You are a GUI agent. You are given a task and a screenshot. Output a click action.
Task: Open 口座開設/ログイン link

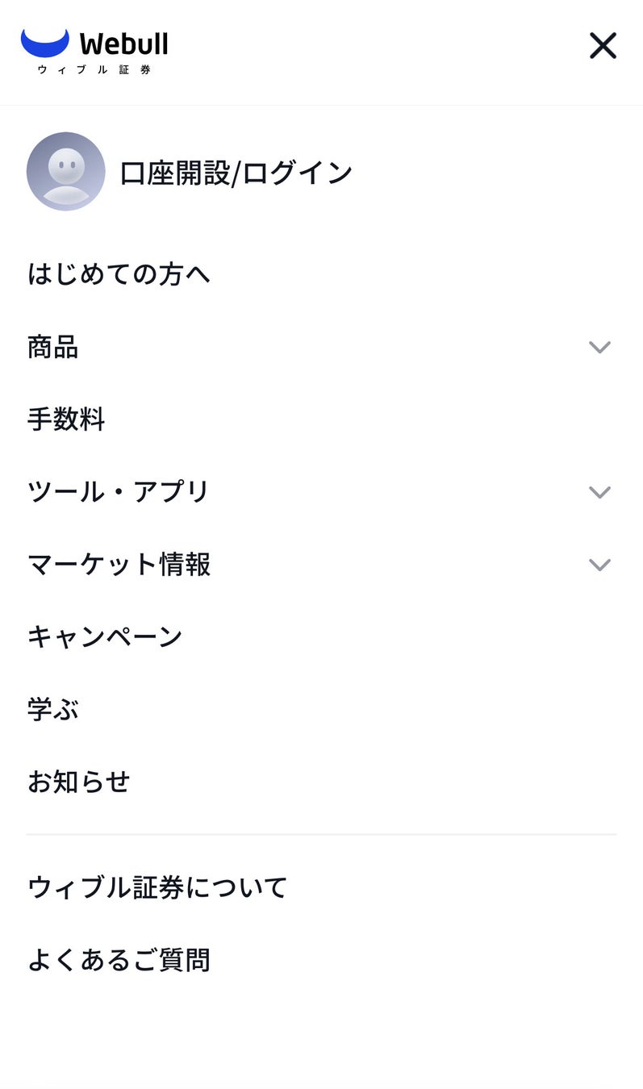tap(236, 173)
